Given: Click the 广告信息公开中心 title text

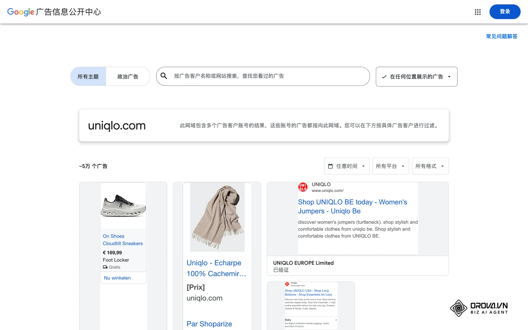Looking at the screenshot, I should pos(69,12).
